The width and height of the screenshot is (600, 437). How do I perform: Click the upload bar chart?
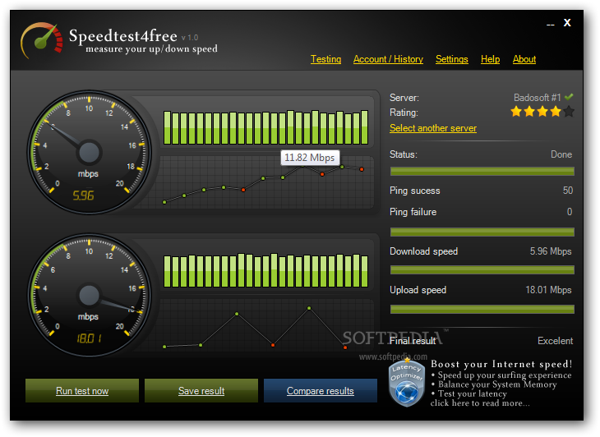pyautogui.click(x=266, y=270)
